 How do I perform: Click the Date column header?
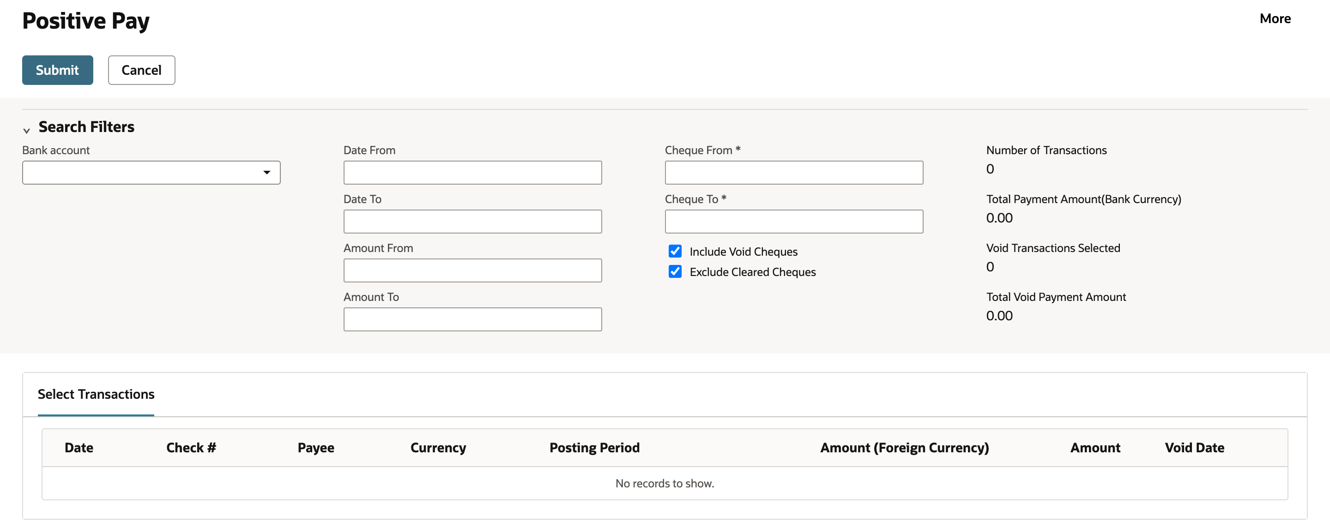79,448
